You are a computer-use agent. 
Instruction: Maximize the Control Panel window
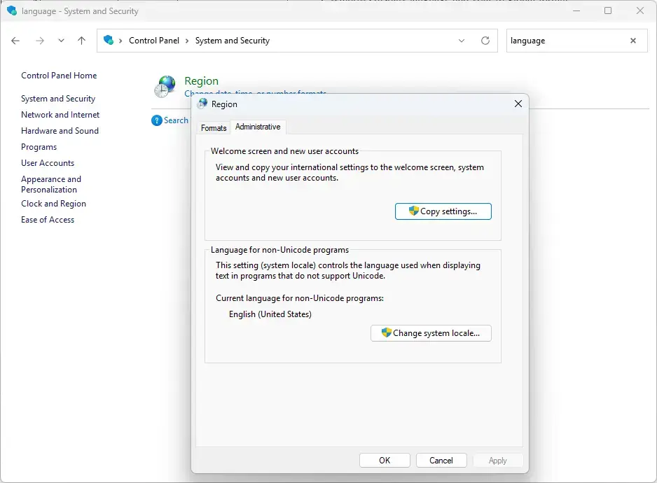(608, 11)
